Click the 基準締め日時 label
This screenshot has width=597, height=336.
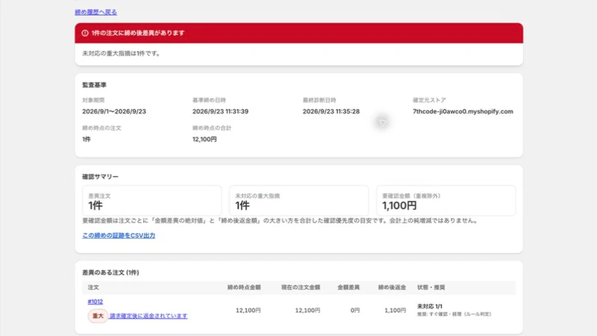[x=209, y=100]
